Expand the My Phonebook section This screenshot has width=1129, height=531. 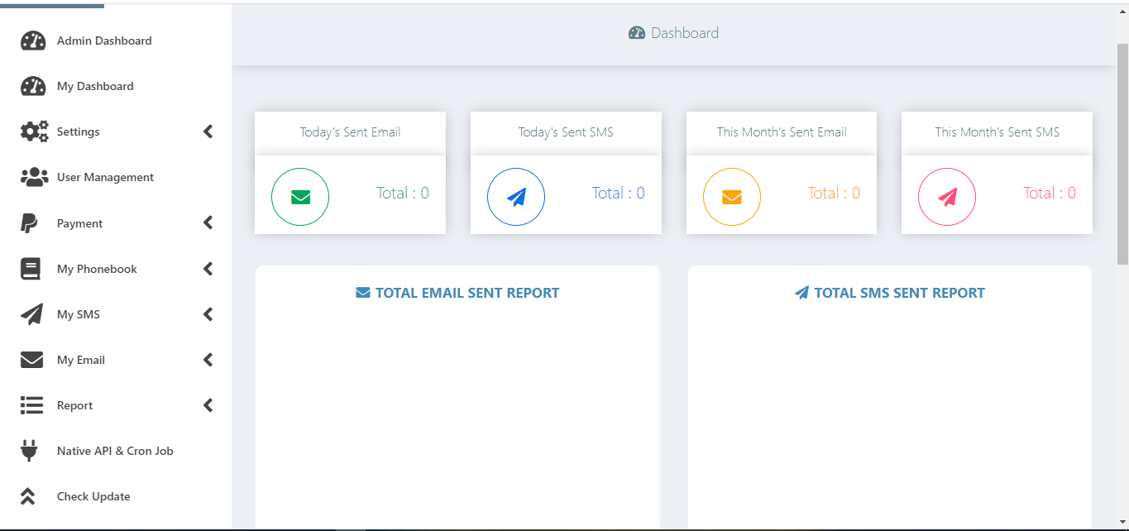click(208, 268)
